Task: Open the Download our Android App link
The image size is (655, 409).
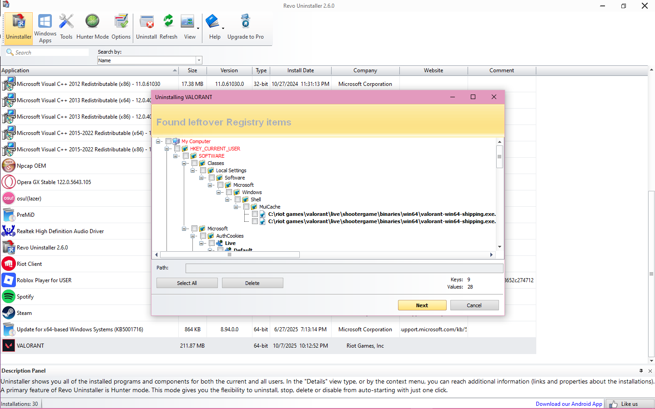Action: pos(569,404)
